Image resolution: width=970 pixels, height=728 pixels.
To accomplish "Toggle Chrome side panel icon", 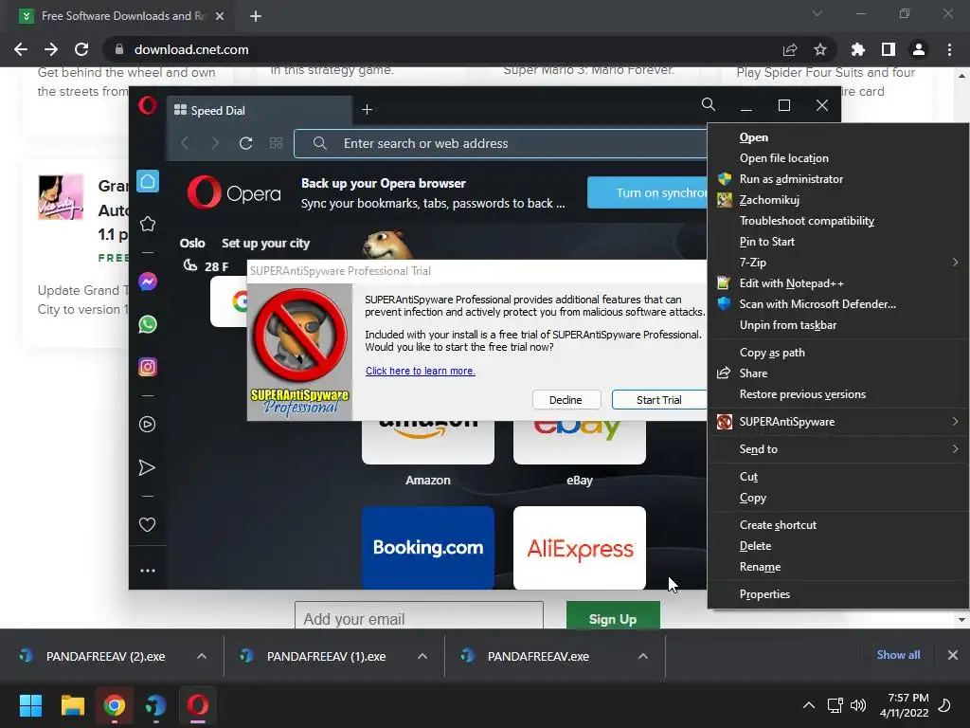I will [889, 49].
